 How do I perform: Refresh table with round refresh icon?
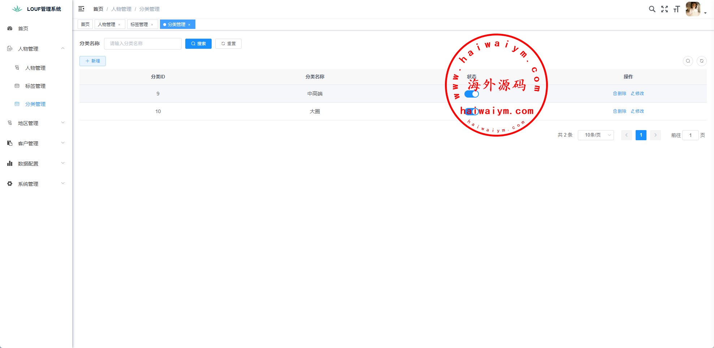702,61
